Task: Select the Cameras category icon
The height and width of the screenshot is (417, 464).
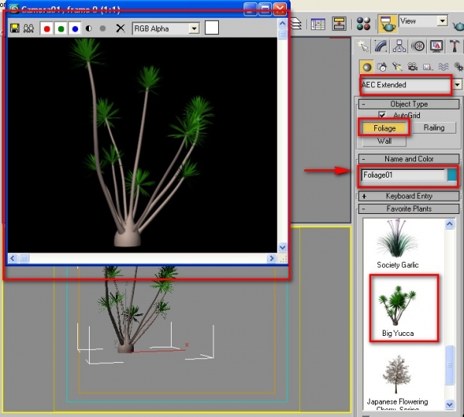Action: click(x=412, y=67)
